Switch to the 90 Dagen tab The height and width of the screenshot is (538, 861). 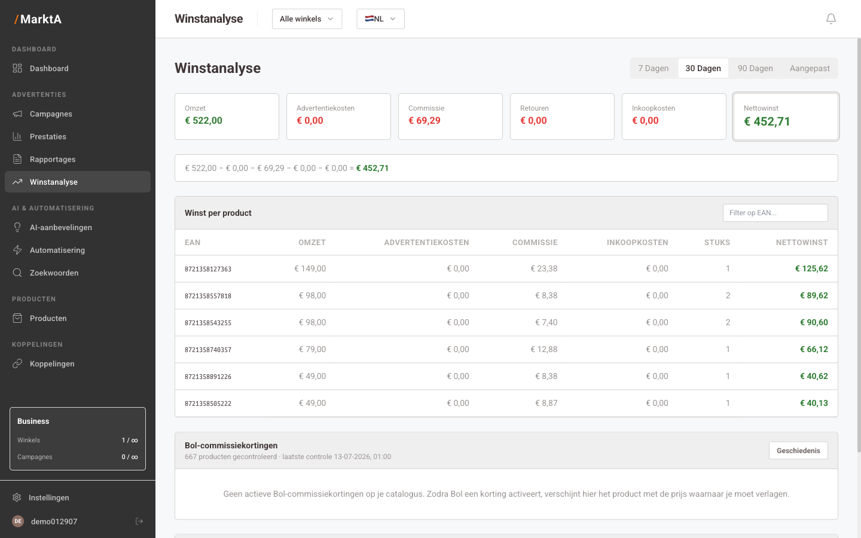pos(755,68)
